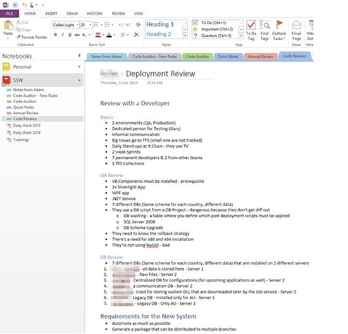This screenshot has width=348, height=334.
Task: Pin the Notebooks pane
Action: click(79, 56)
